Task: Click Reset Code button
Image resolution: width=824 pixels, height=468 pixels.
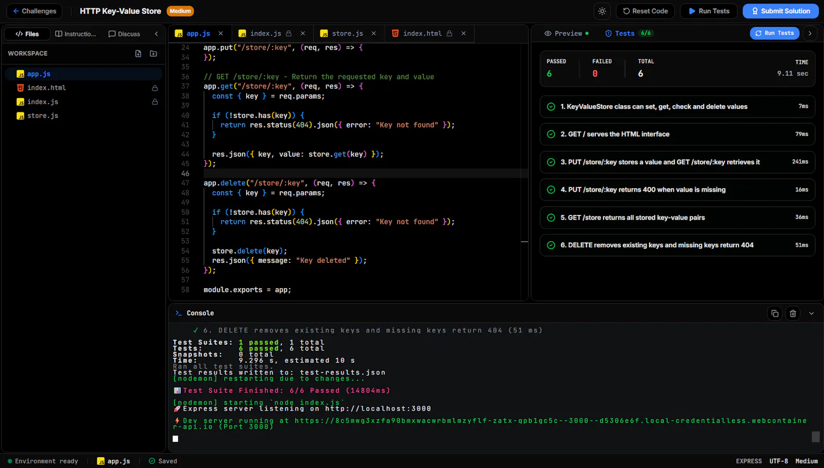Action: pyautogui.click(x=645, y=11)
